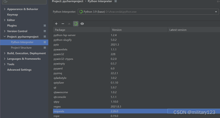Click the upgrade package up-arrow icon
The height and width of the screenshot is (118, 220).
click(69, 24)
